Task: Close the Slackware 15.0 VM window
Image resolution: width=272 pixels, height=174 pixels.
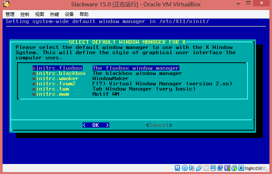Action: click(262, 3)
